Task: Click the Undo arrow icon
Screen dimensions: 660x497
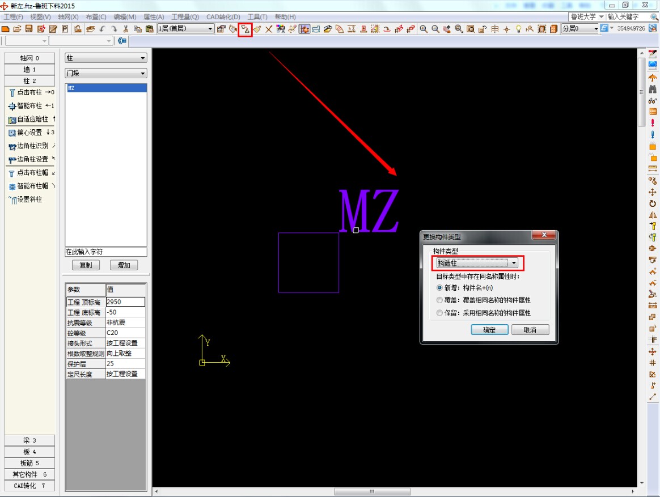Action: tap(102, 29)
